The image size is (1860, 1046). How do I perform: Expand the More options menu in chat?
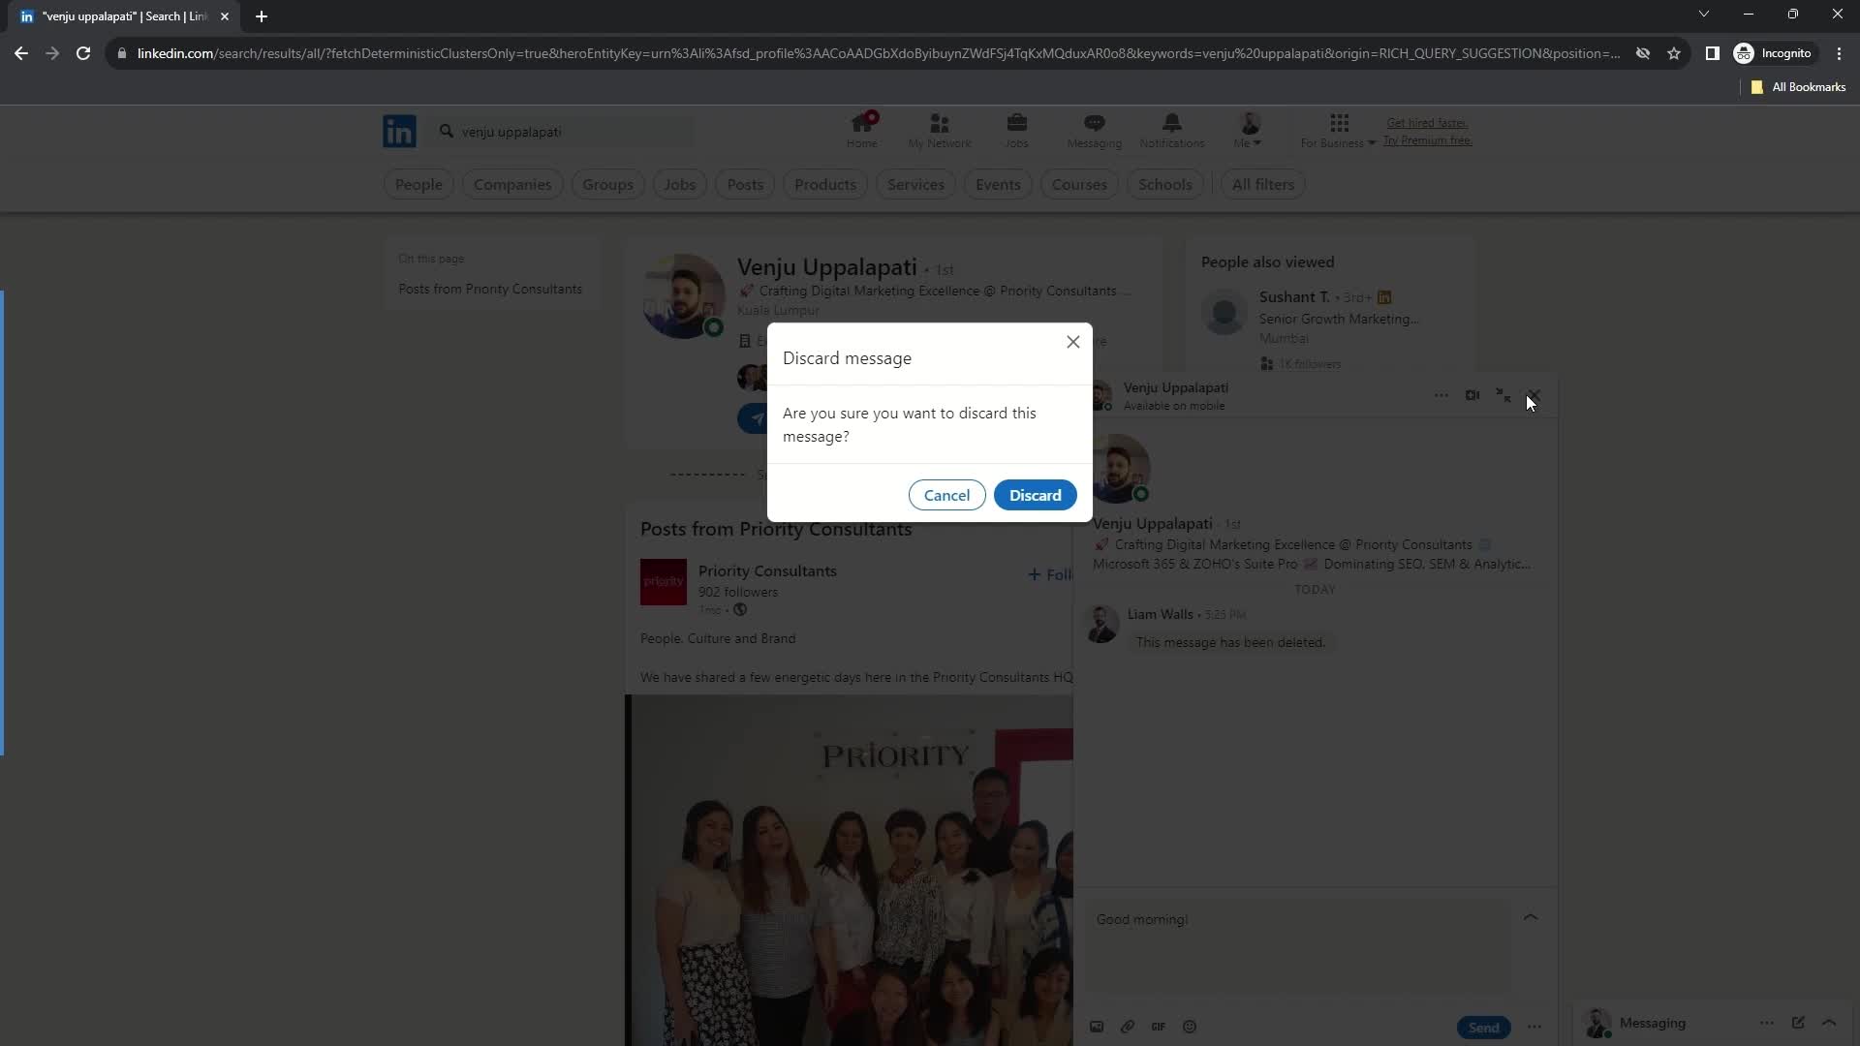coord(1440,394)
